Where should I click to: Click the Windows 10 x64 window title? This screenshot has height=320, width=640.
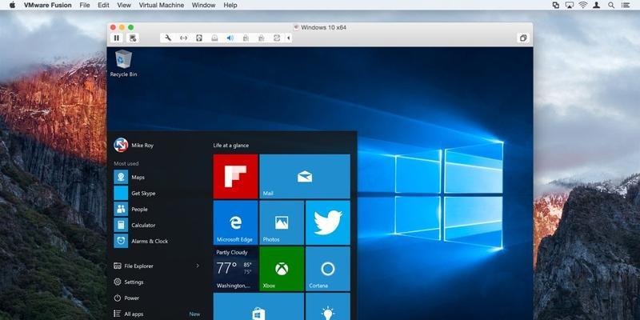point(324,27)
